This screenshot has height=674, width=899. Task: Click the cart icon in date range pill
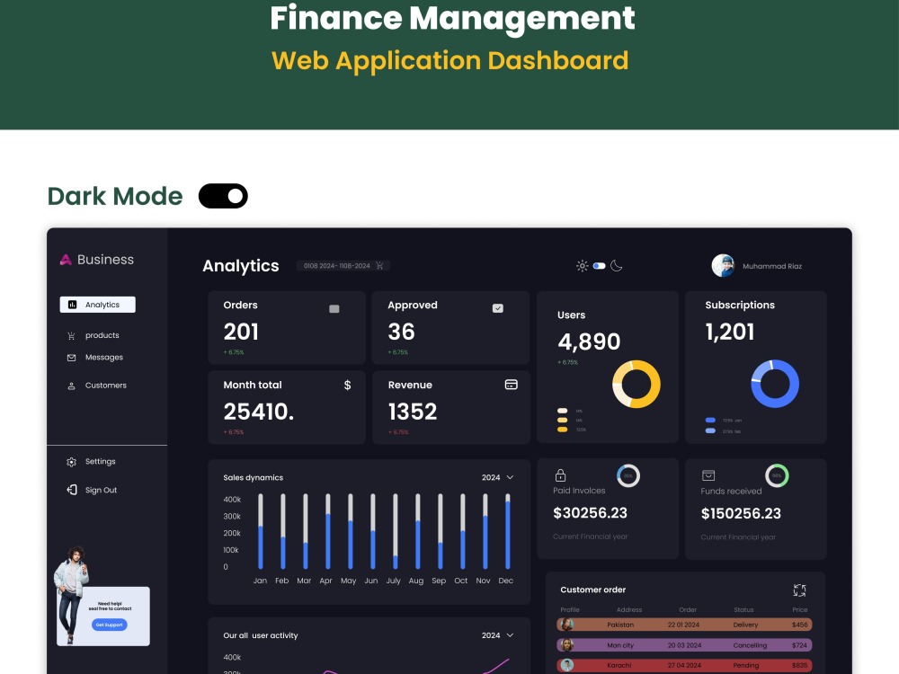click(x=379, y=265)
